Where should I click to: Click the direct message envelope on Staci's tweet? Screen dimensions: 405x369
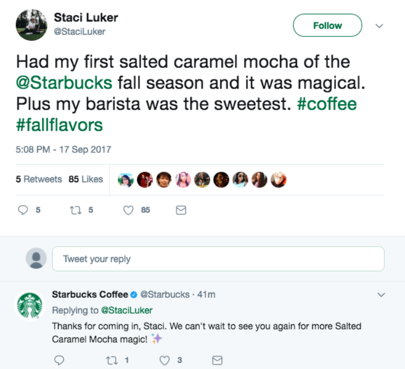[181, 210]
